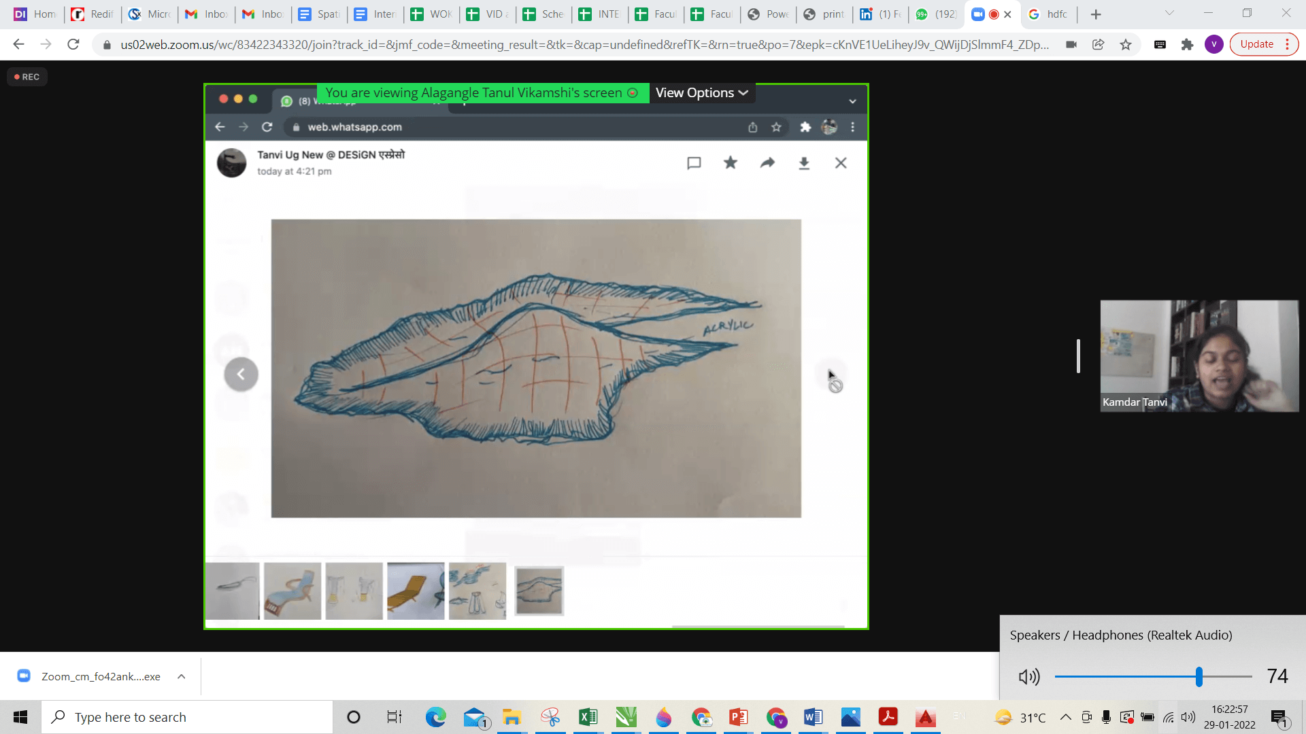Reload web.whatsapp.com in the shared browser

click(x=267, y=127)
